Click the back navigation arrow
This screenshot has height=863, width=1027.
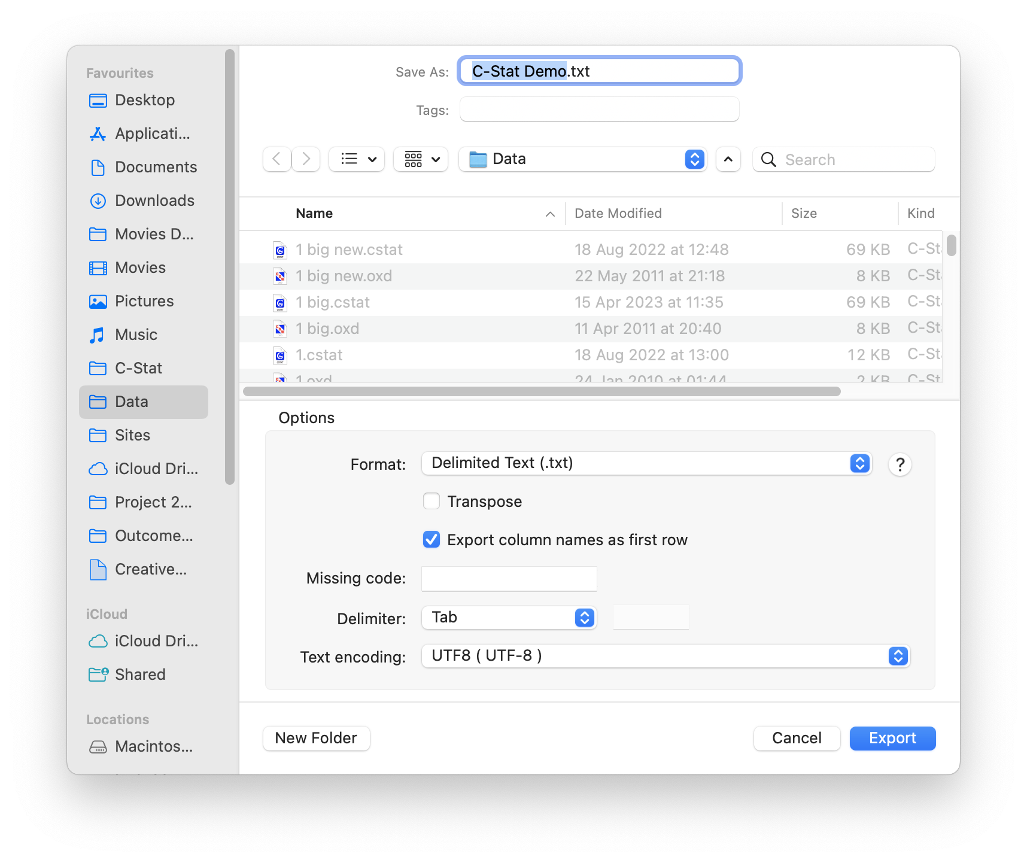(x=276, y=159)
